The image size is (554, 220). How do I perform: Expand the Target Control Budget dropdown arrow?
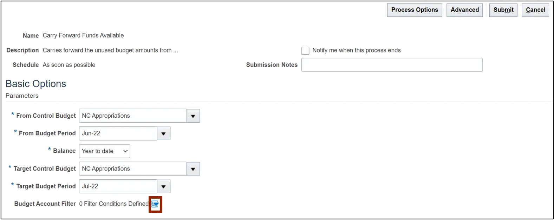coord(193,169)
